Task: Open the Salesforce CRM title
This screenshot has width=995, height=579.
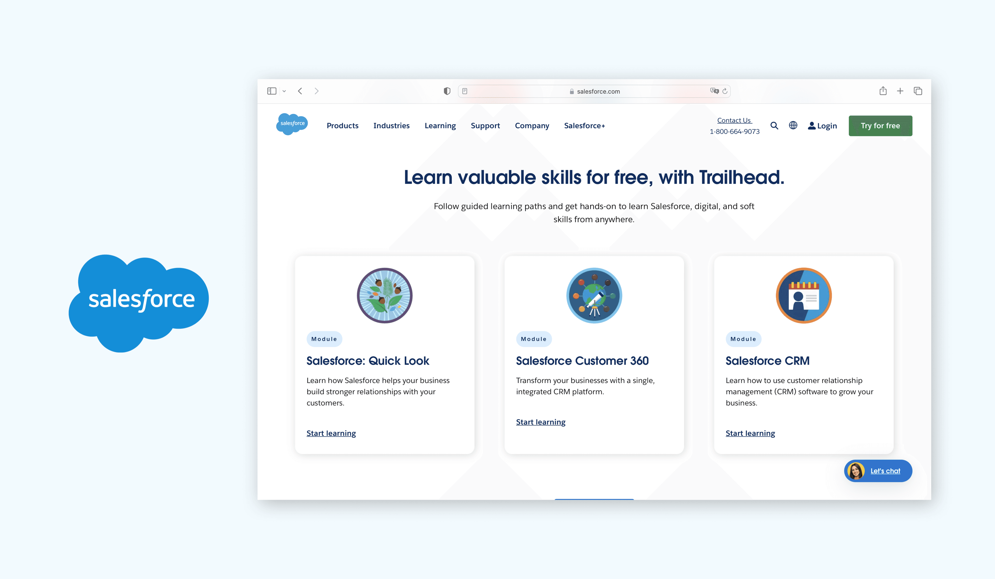Action: (767, 361)
